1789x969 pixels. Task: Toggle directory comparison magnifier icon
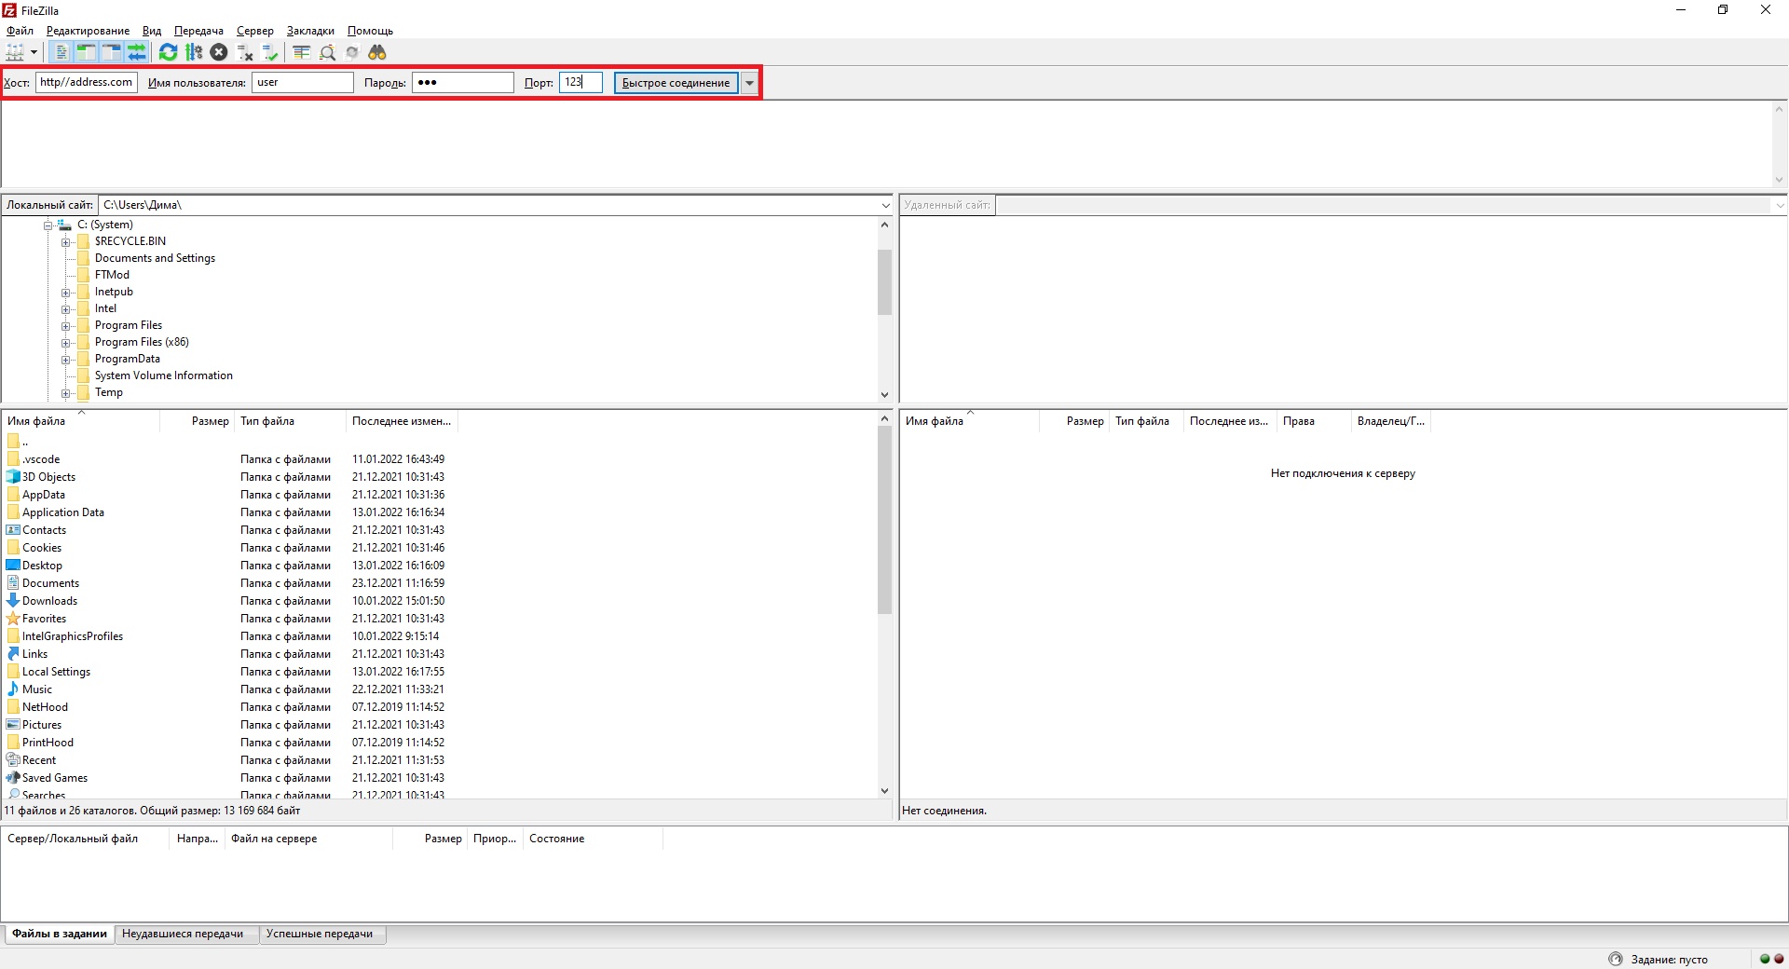pyautogui.click(x=327, y=52)
